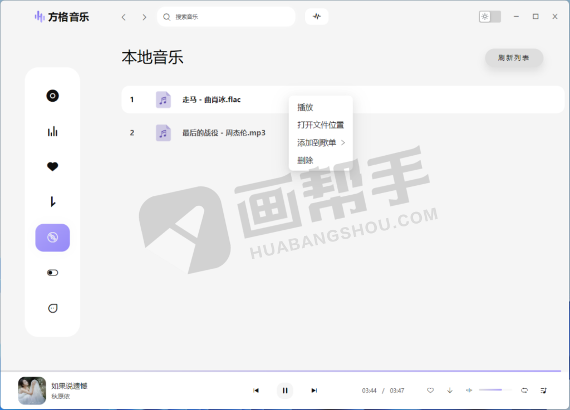Choose 删除 in the context menu

305,161
